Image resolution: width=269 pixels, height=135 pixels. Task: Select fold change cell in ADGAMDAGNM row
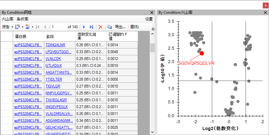91,121
